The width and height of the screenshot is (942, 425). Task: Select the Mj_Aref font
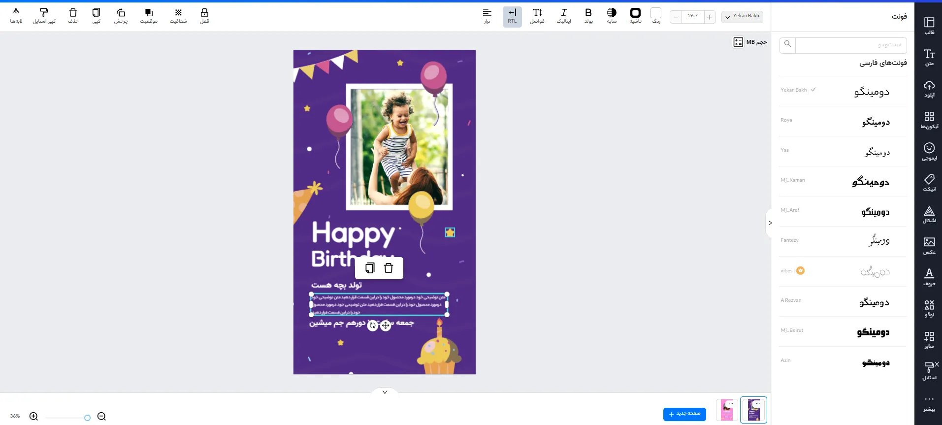[843, 211]
